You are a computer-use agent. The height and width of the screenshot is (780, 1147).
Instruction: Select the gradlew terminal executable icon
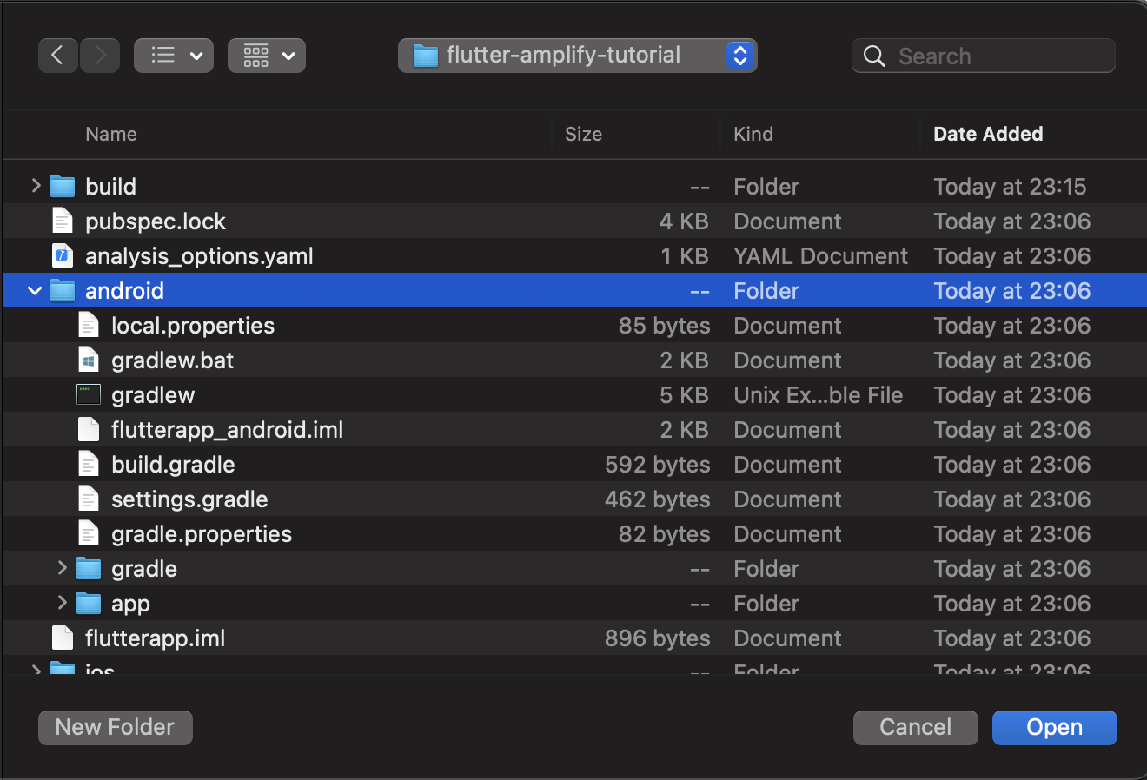pos(89,394)
